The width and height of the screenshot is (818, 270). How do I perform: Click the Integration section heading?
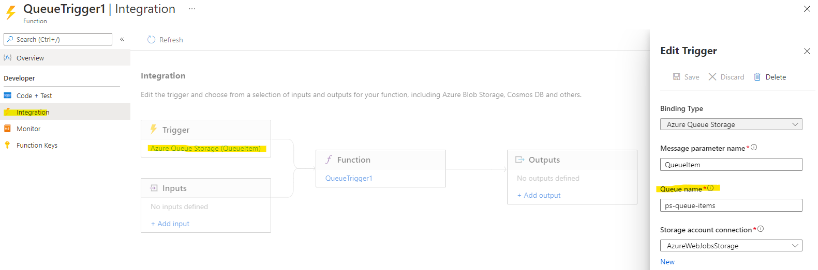(x=163, y=75)
